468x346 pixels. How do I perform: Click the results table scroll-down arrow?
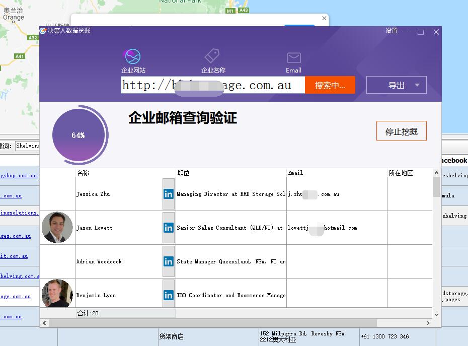(436, 314)
